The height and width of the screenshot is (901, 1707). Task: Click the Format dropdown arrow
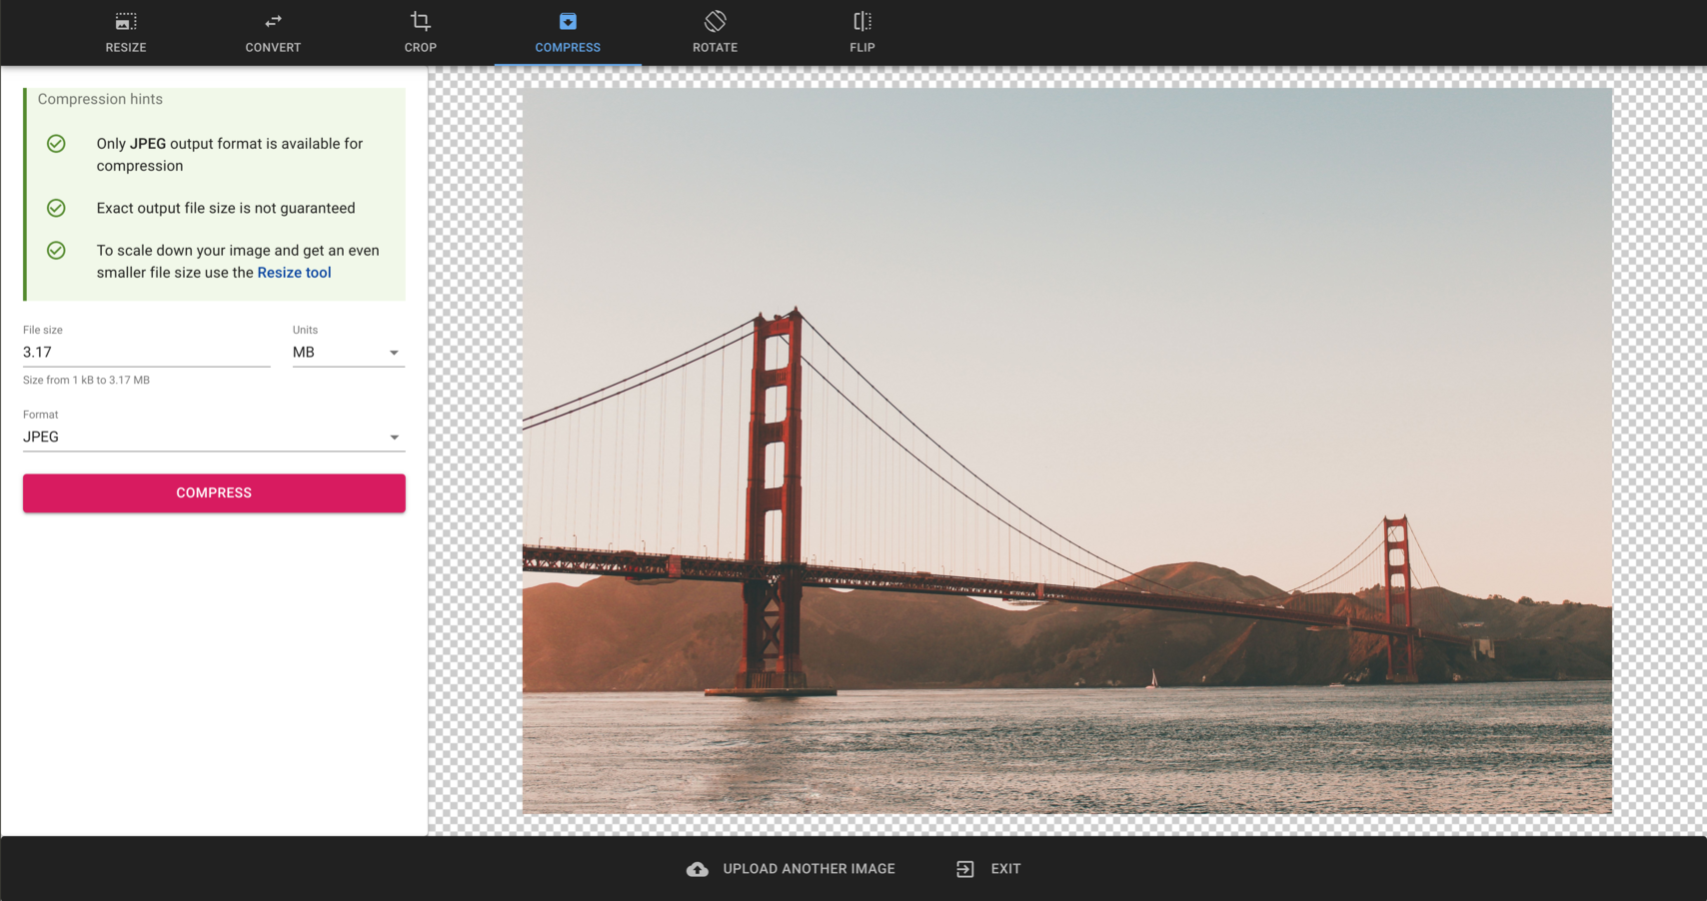pos(395,438)
